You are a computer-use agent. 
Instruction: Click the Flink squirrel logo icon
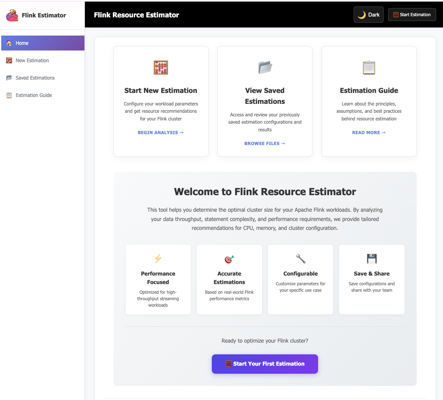click(12, 15)
